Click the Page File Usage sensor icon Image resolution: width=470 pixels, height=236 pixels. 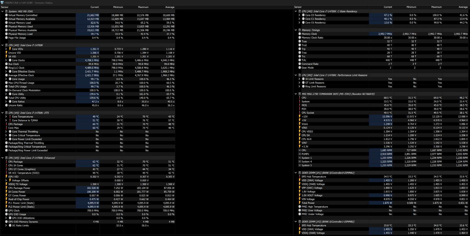click(6, 38)
